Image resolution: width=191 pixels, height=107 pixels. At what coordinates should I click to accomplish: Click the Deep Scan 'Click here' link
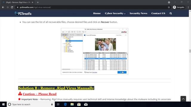[x=95, y=72]
